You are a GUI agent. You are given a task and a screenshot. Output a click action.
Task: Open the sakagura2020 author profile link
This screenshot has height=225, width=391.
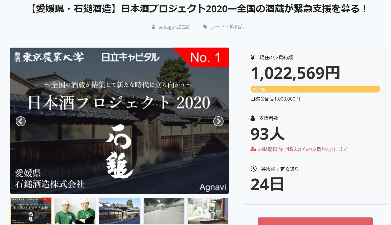click(x=174, y=27)
